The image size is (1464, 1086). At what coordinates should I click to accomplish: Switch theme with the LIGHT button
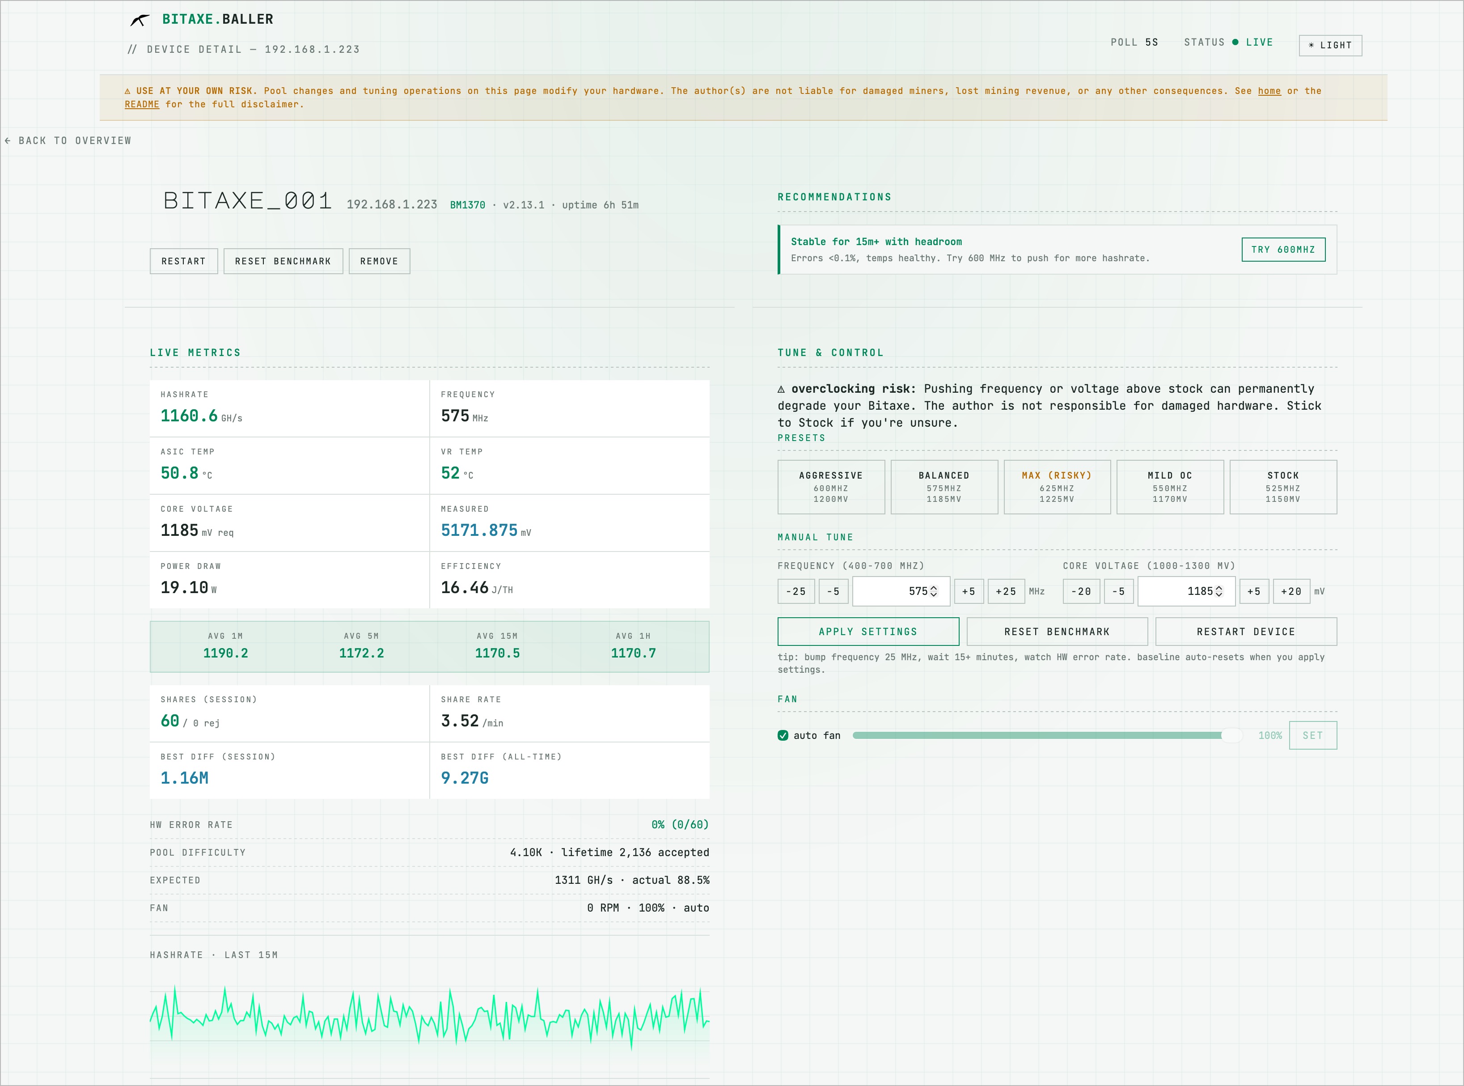(x=1330, y=45)
